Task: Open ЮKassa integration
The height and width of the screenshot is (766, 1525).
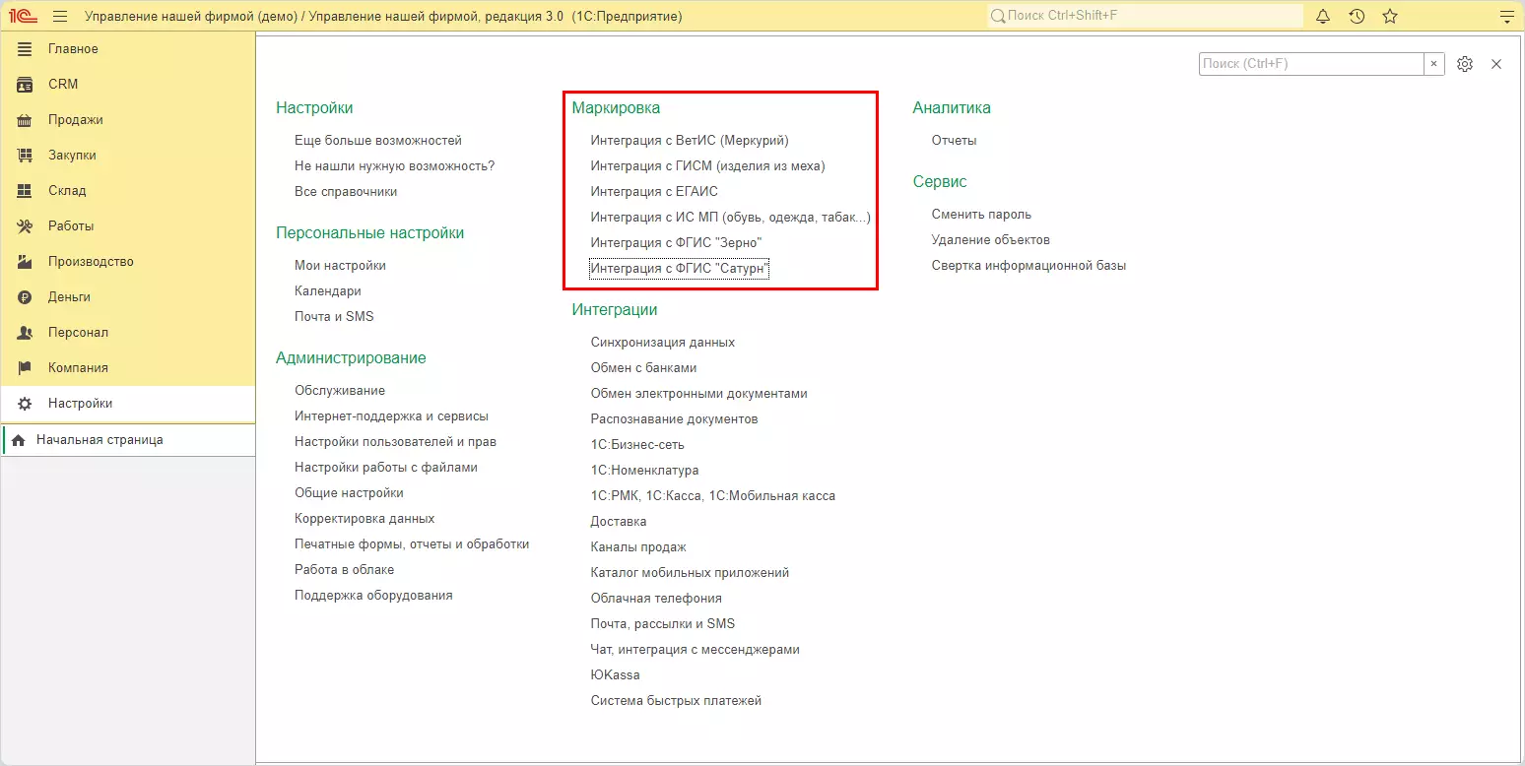Action: (x=616, y=675)
